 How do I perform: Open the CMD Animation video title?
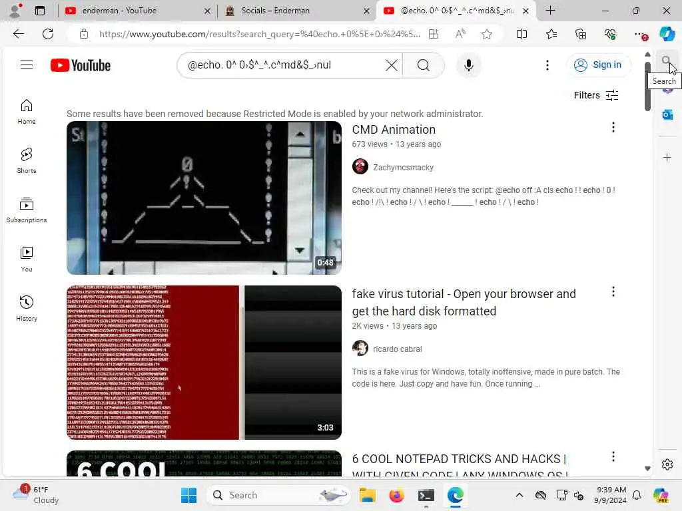pyautogui.click(x=394, y=130)
